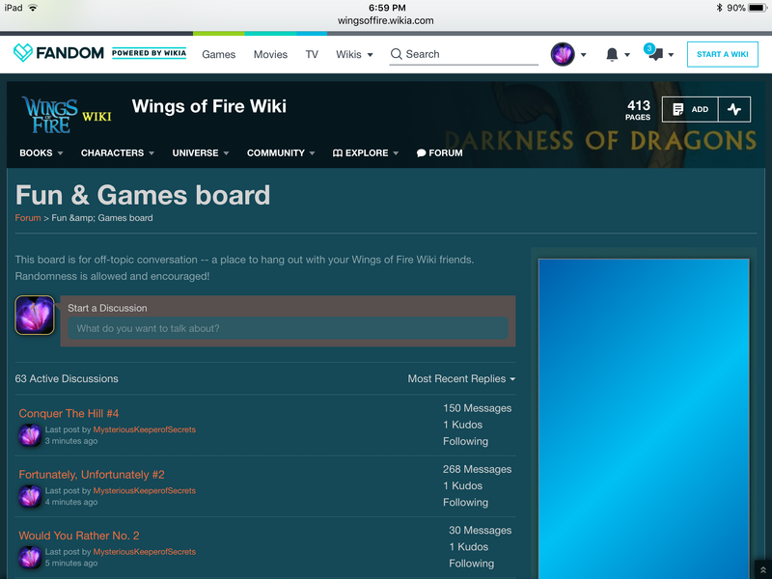772x579 pixels.
Task: Open the Games menu item
Action: [218, 55]
